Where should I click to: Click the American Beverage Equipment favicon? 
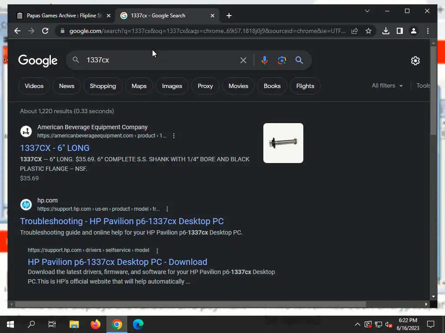tap(26, 131)
